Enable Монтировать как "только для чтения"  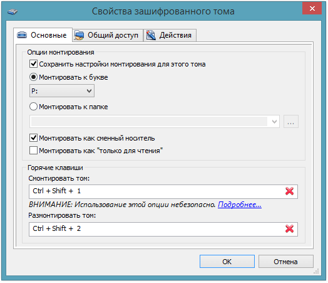(33, 151)
